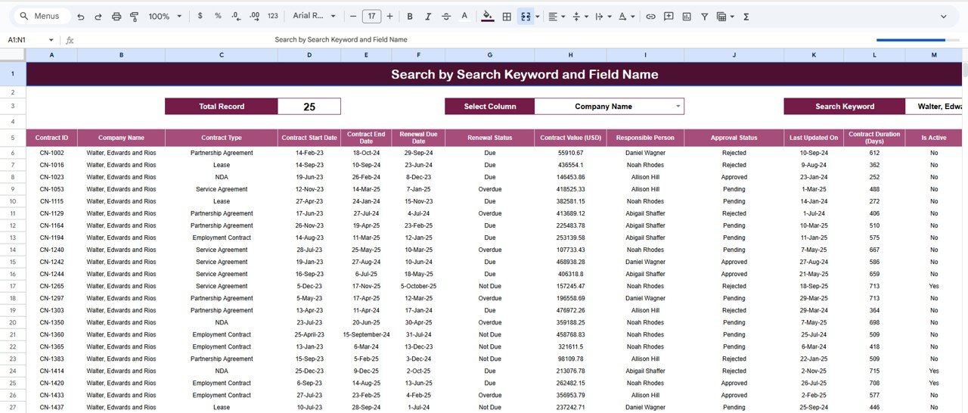Open the 100% zoom dropdown

coord(165,16)
